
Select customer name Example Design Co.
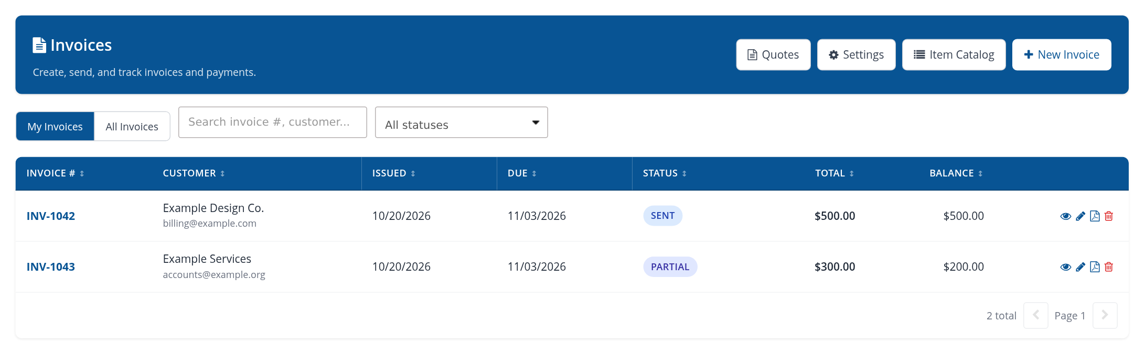[213, 208]
